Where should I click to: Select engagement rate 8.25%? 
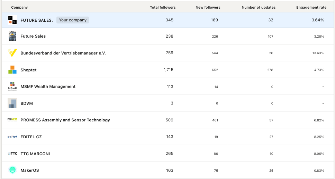319,137
